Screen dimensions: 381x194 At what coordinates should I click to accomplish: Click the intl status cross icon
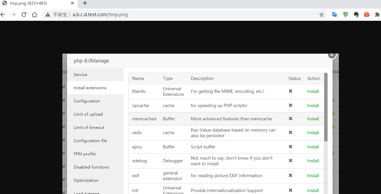point(290,190)
